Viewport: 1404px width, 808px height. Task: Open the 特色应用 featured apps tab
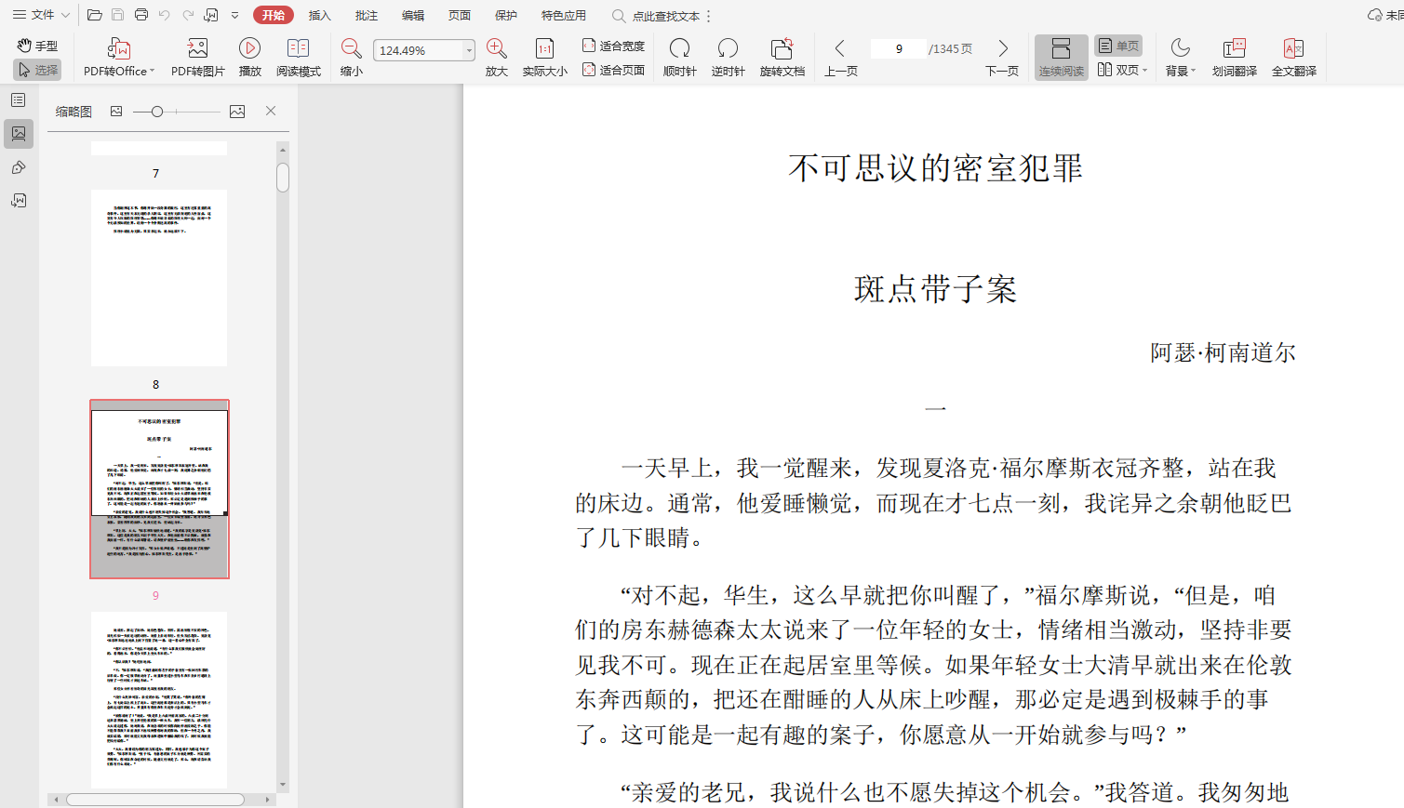click(x=564, y=15)
